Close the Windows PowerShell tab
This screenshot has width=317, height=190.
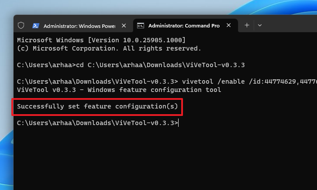tap(124, 26)
